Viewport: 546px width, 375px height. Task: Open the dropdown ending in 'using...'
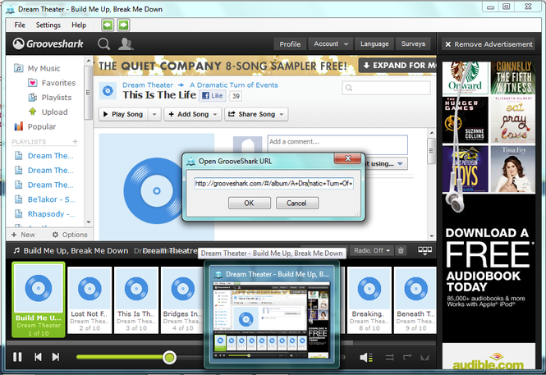coord(385,163)
